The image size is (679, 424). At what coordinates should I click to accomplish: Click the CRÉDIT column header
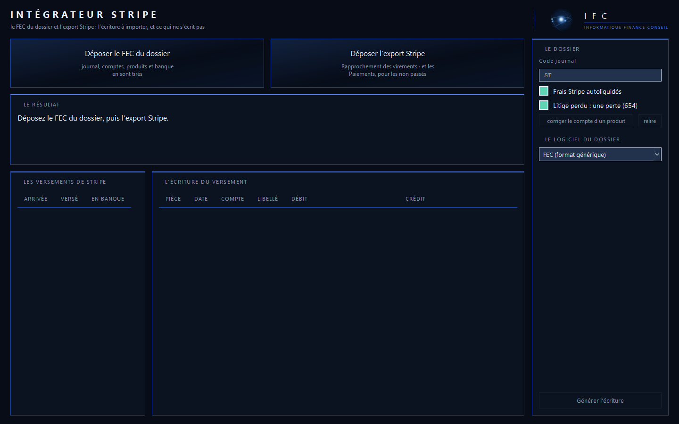click(x=415, y=199)
